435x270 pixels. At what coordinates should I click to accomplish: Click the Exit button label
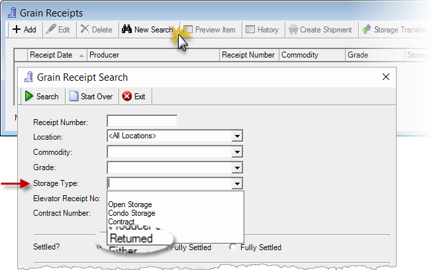click(140, 97)
